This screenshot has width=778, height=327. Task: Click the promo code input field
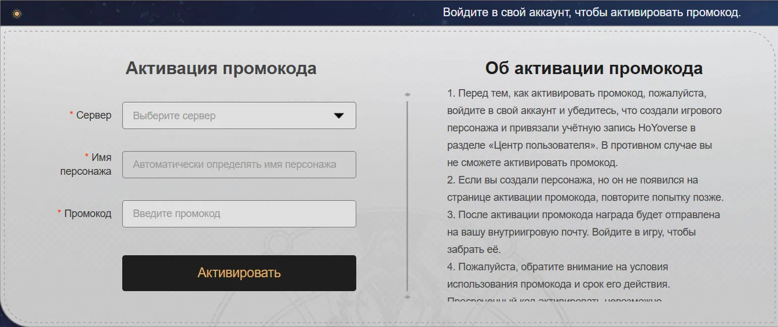click(239, 214)
